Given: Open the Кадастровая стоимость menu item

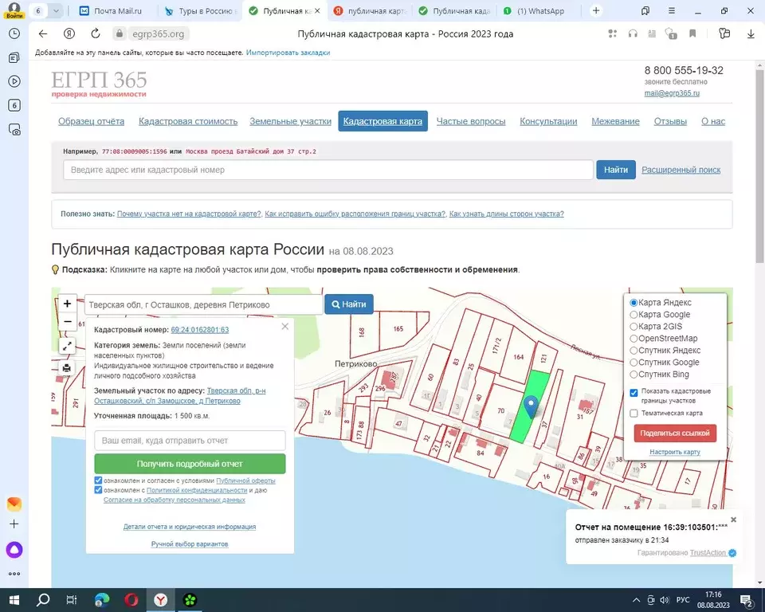Looking at the screenshot, I should [x=188, y=121].
